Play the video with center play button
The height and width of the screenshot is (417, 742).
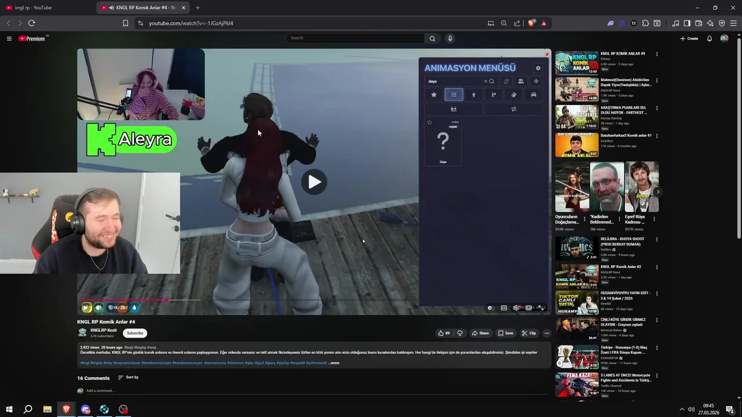(x=314, y=182)
